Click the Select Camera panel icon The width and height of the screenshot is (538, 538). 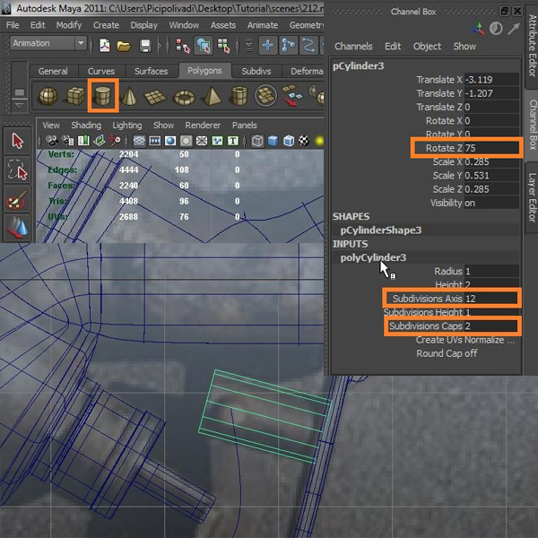[52, 141]
